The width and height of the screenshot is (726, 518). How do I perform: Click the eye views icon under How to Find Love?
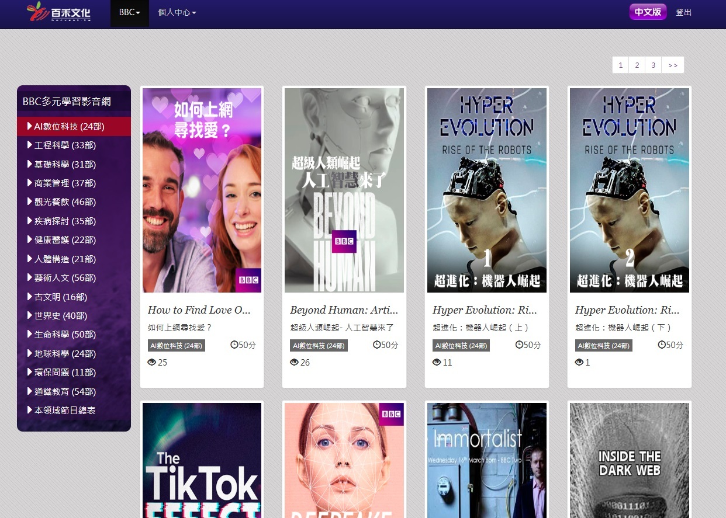pyautogui.click(x=152, y=363)
